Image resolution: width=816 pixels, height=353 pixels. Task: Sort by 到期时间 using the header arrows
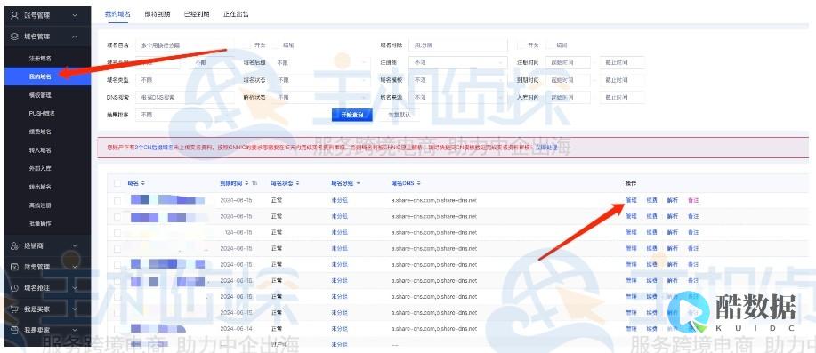coord(247,183)
